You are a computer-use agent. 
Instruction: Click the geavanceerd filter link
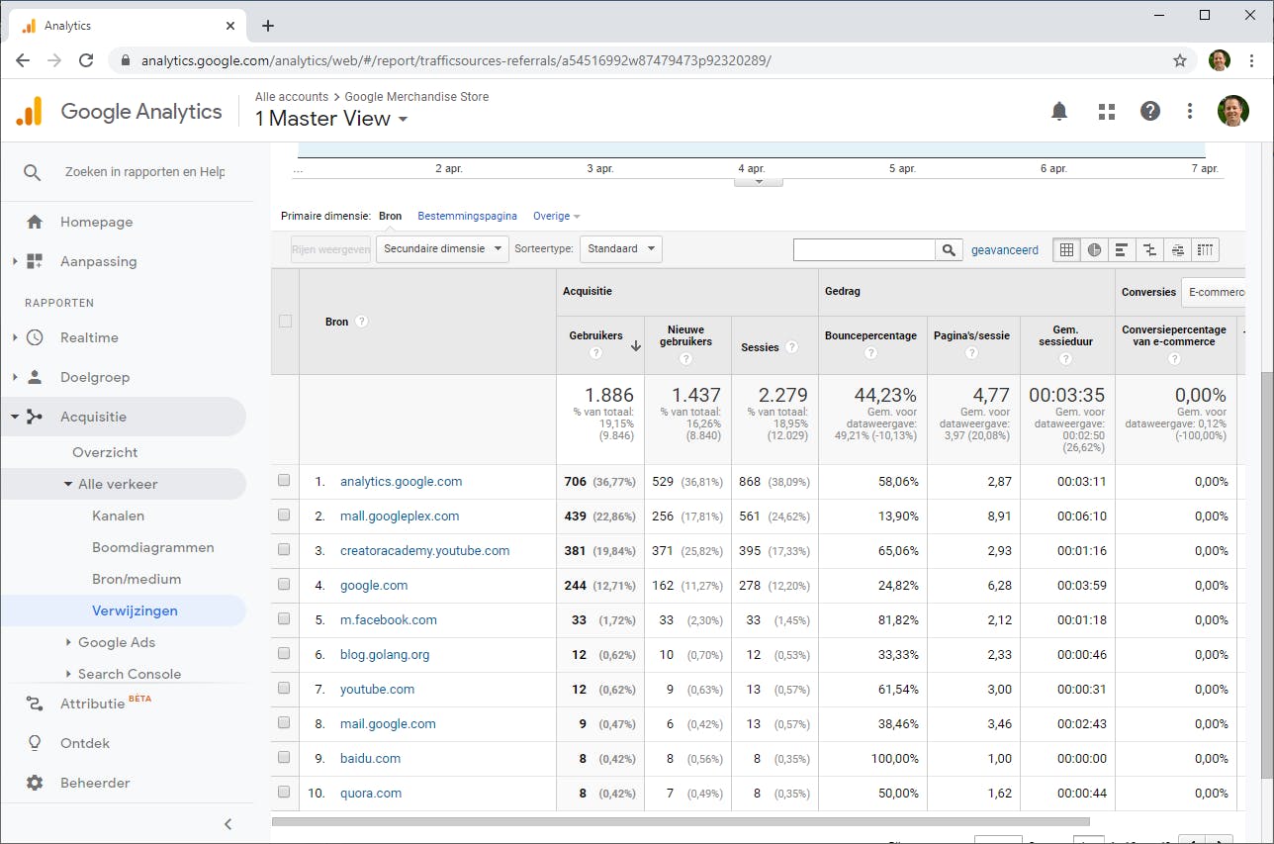(1004, 250)
